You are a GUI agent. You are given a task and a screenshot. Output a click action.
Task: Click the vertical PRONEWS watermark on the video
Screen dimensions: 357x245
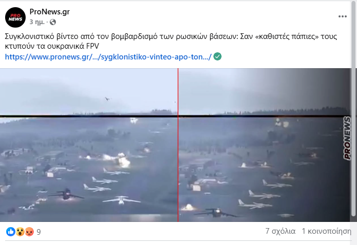[347, 138]
